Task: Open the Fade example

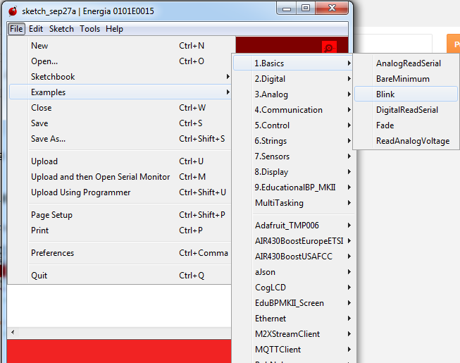Action: coord(406,125)
